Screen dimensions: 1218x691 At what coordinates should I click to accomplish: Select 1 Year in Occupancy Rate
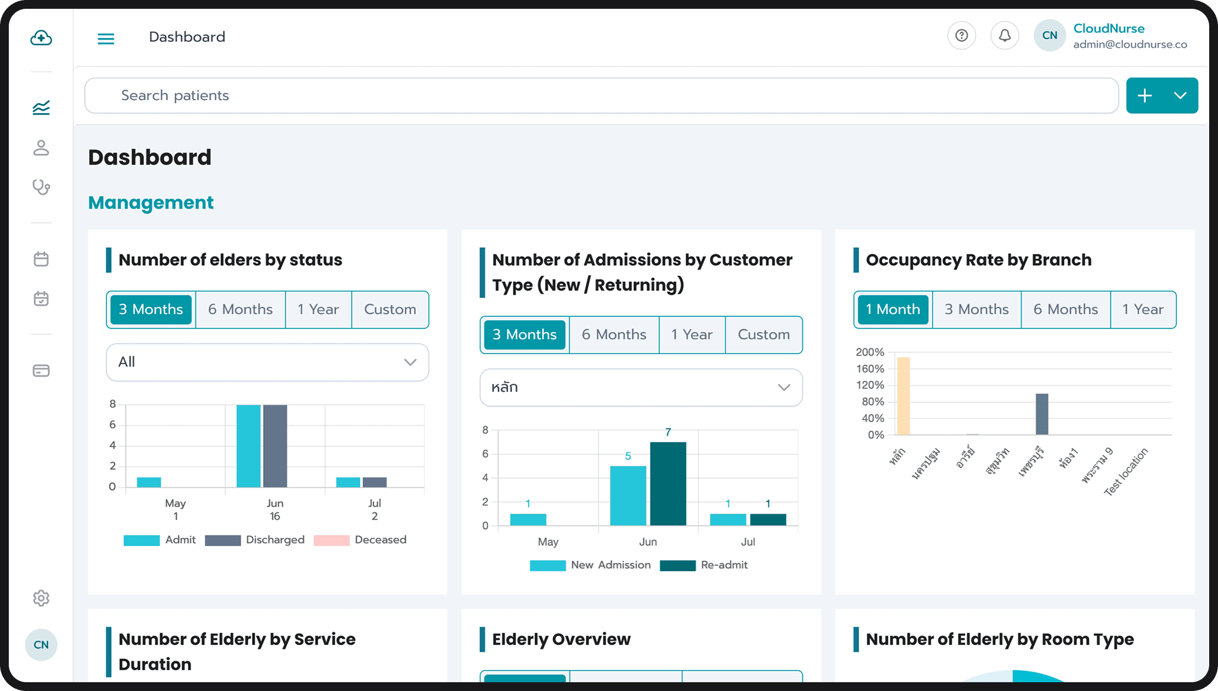point(1143,310)
